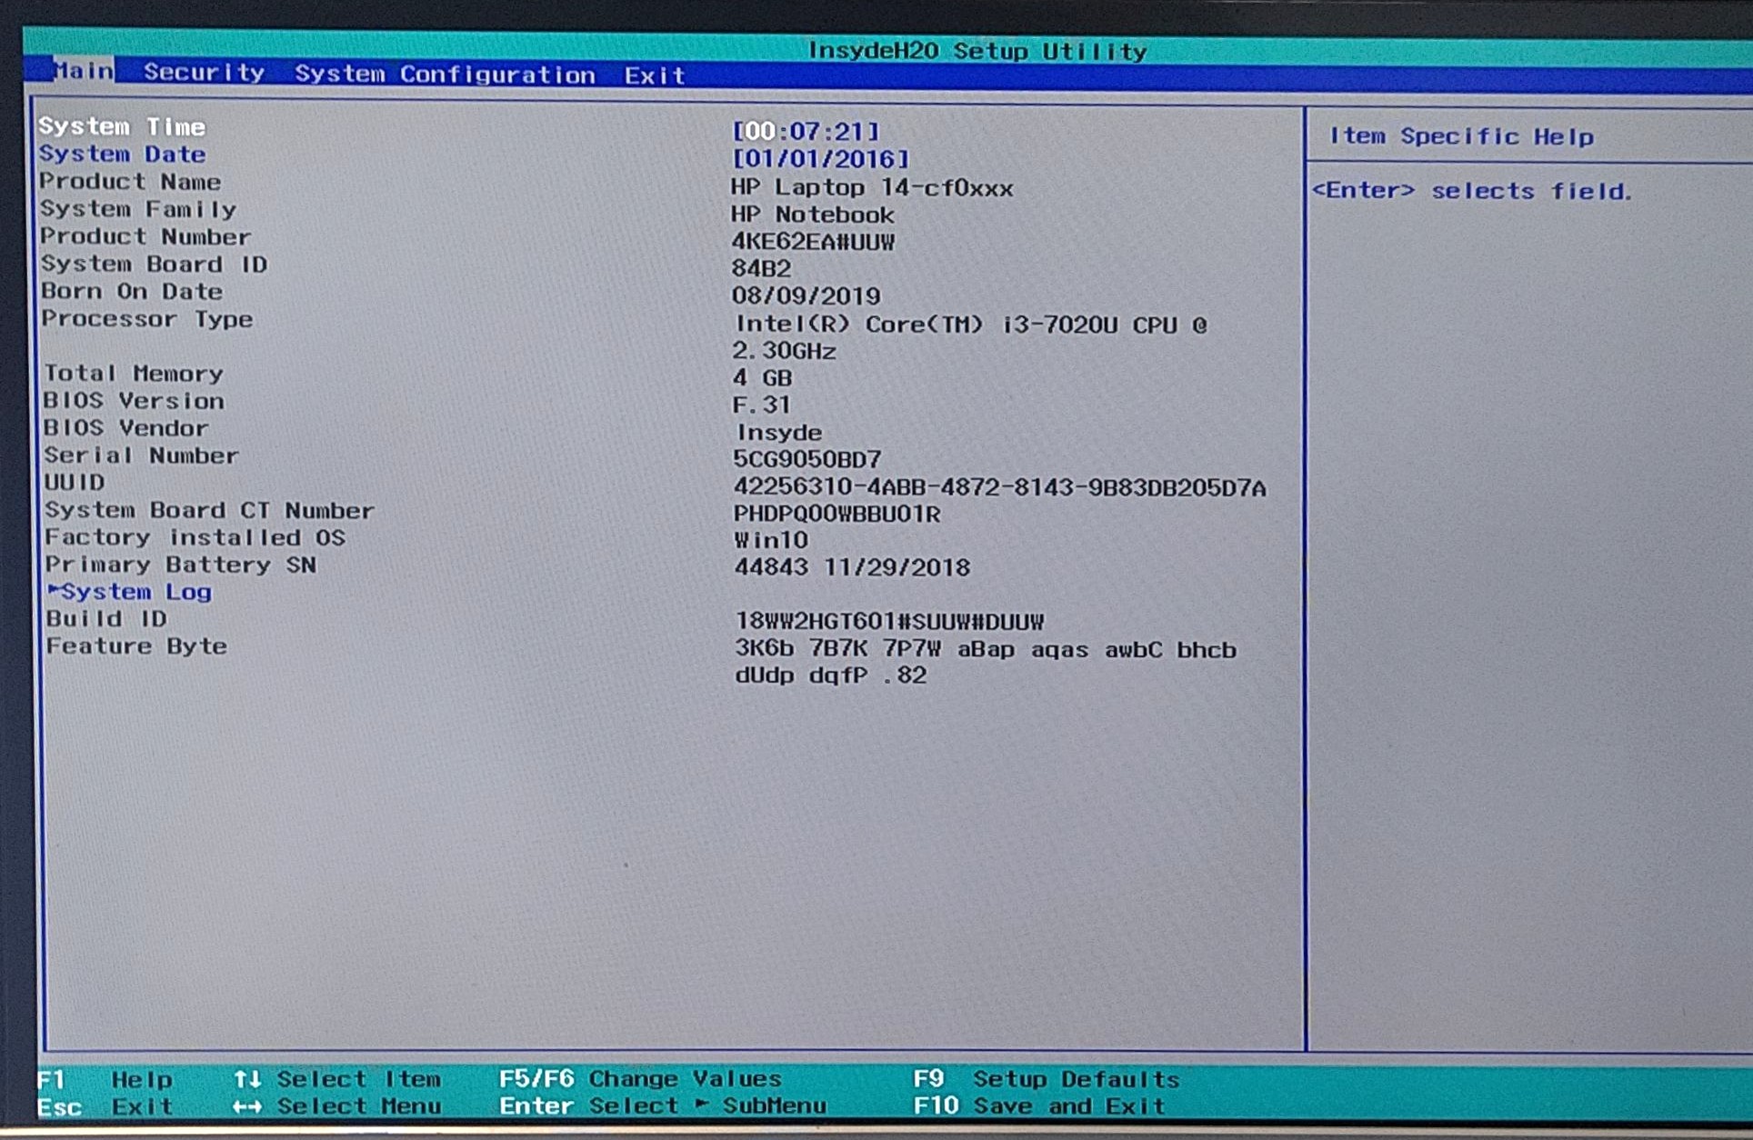Viewport: 1753px width, 1140px height.
Task: Click the battery value 44843 11/29/2018
Action: (853, 567)
